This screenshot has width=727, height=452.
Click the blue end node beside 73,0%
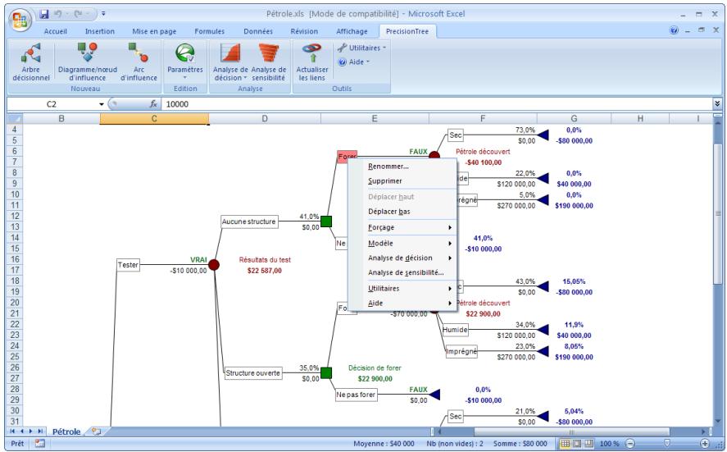543,135
